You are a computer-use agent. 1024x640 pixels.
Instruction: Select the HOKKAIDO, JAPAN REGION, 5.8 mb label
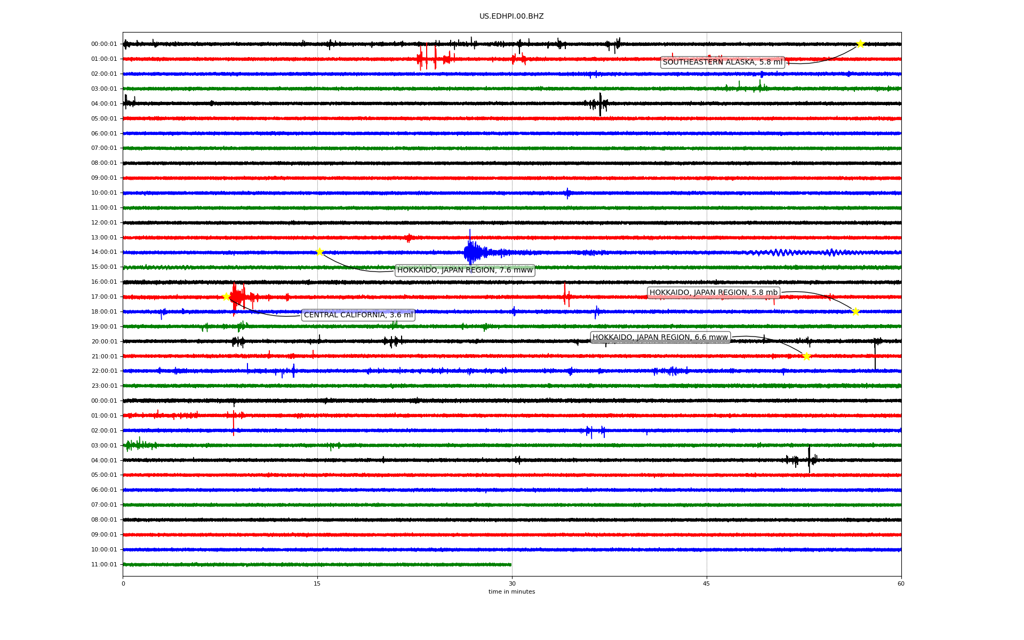coord(713,293)
